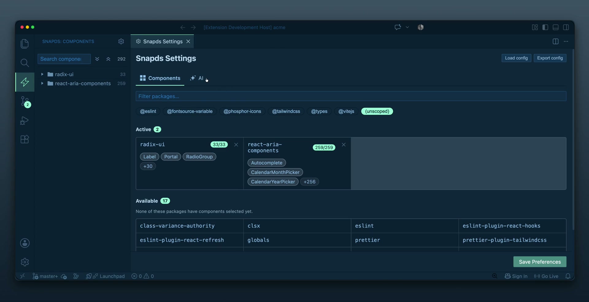Switch to the AI tab
The height and width of the screenshot is (302, 589).
(x=197, y=78)
